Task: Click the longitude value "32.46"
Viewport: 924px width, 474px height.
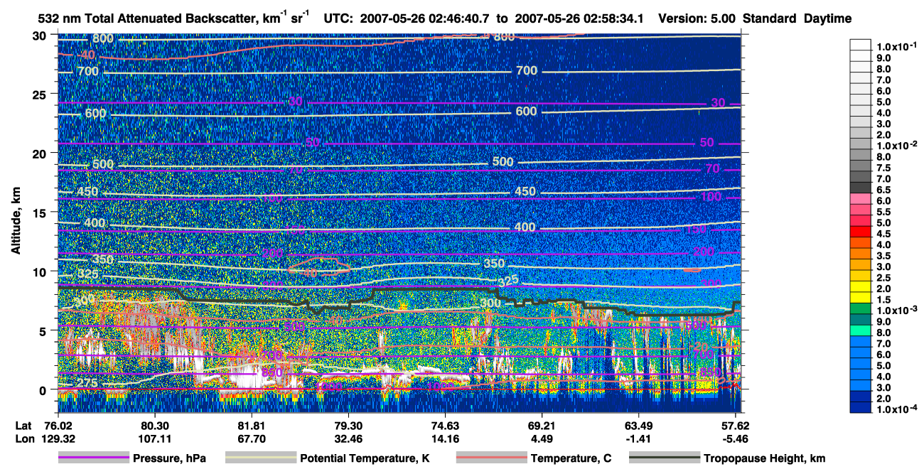Action: click(348, 438)
